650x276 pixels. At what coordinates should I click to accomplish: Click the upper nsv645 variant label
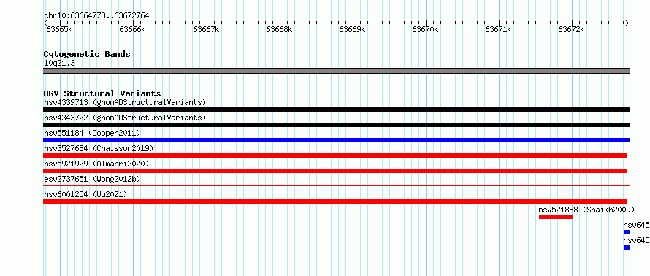[636, 225]
